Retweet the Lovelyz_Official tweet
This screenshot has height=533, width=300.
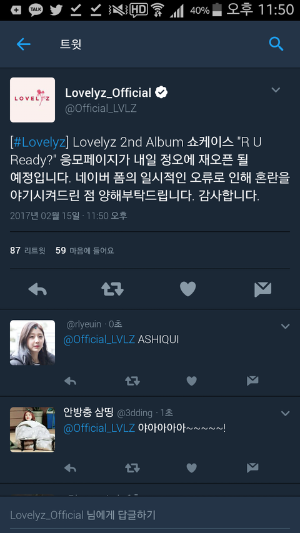coord(112,289)
